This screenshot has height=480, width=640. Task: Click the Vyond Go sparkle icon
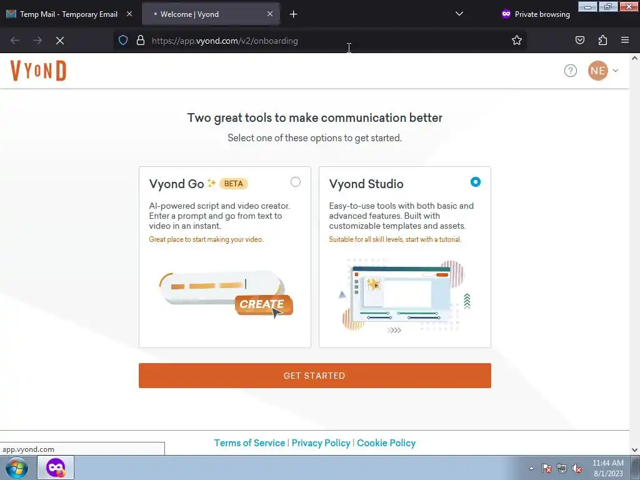point(211,182)
